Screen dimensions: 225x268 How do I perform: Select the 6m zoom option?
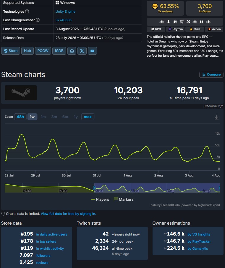coord(65,117)
